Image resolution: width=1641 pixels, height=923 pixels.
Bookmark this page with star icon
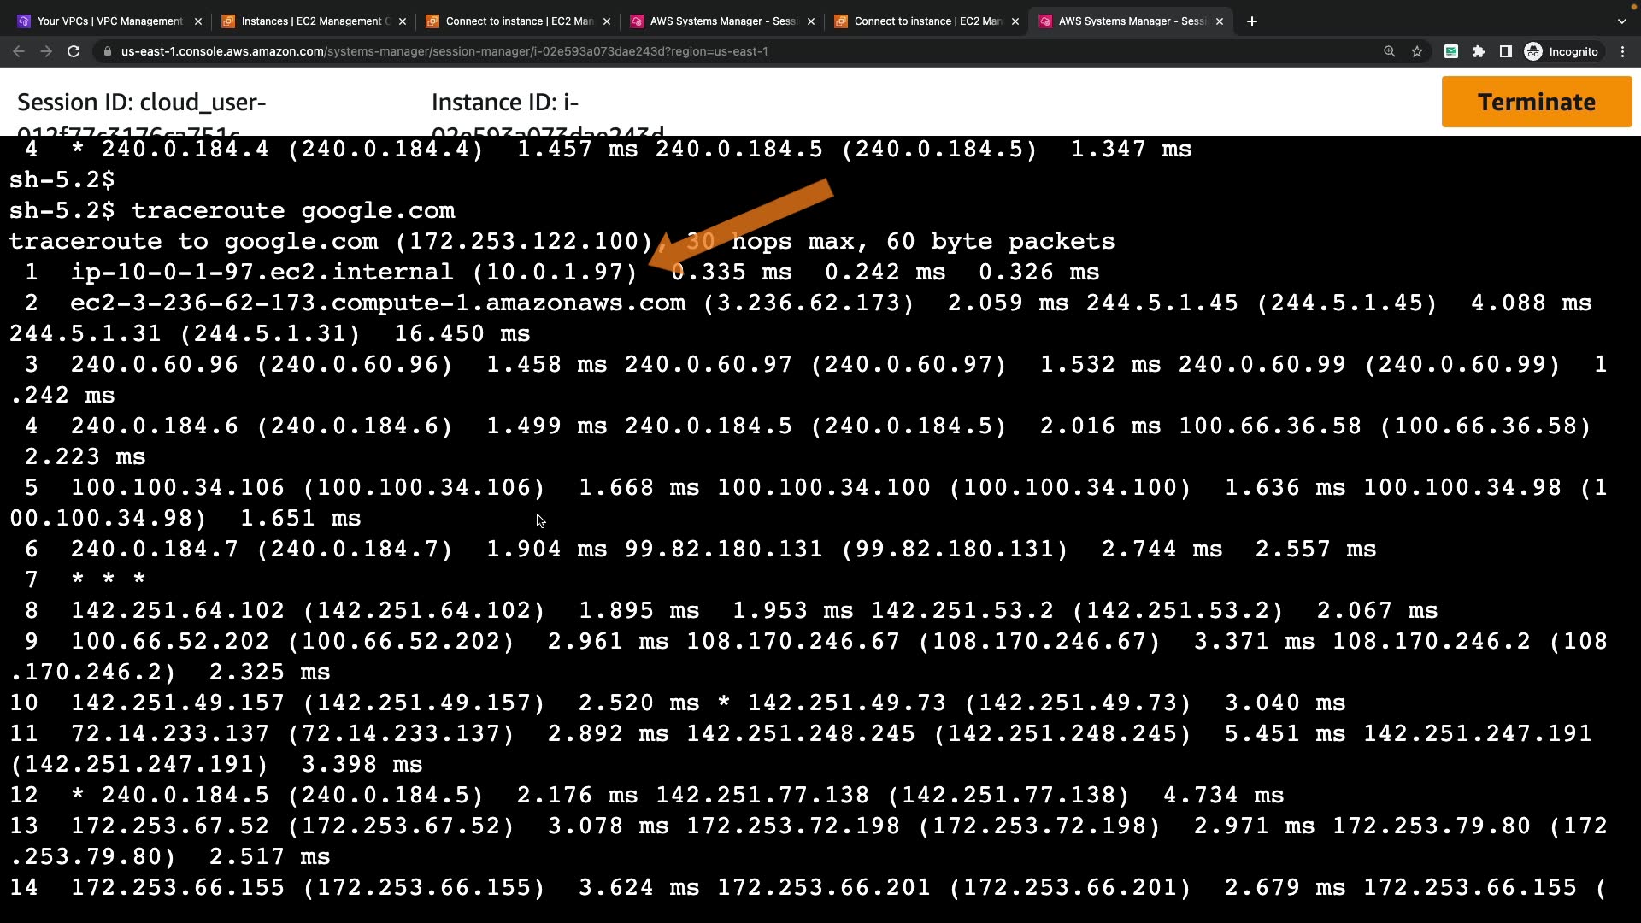[x=1417, y=51]
